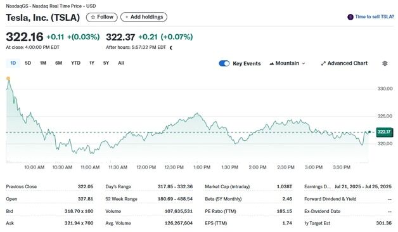
Task: Click the 3:30 PM time axis label
Action: [342, 167]
